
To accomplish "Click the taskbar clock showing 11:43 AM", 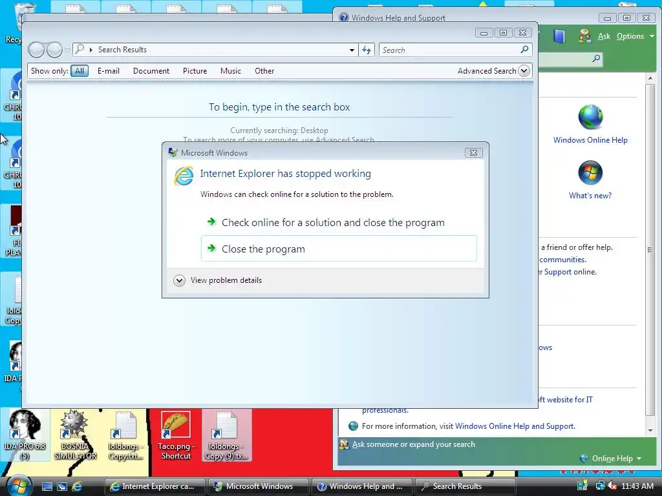I will pyautogui.click(x=637, y=486).
